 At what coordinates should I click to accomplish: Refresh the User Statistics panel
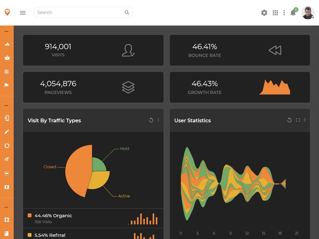(289, 120)
